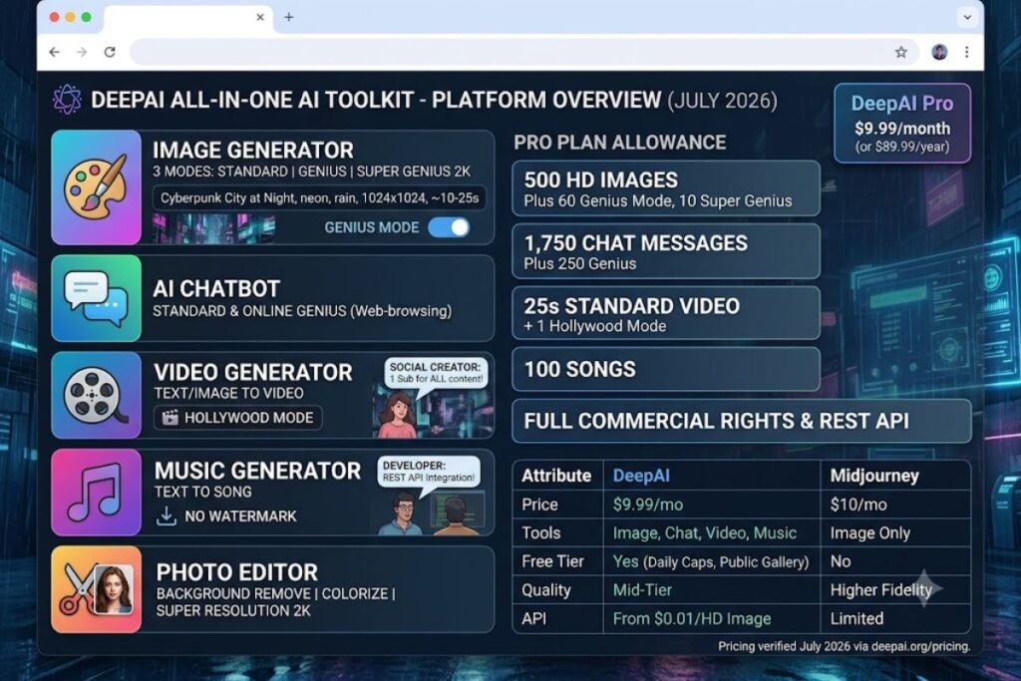Click the image prompt text field

coord(319,198)
